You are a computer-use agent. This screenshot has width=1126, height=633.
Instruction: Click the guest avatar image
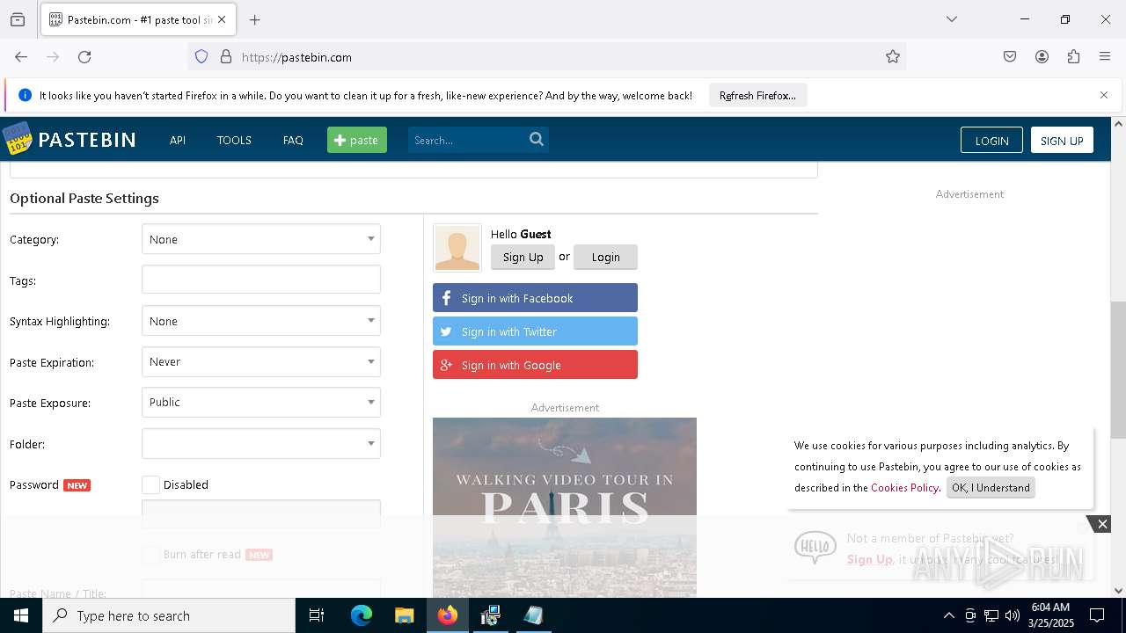(x=457, y=248)
